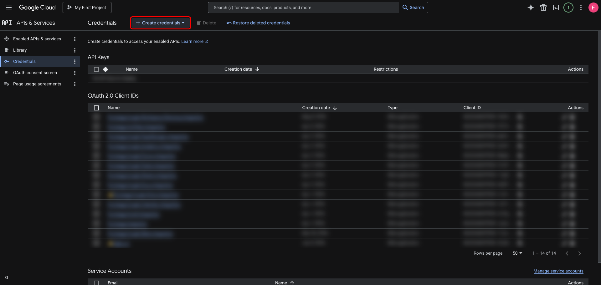Sort API Keys by Creation date arrow
601x285 pixels.
[x=257, y=69]
